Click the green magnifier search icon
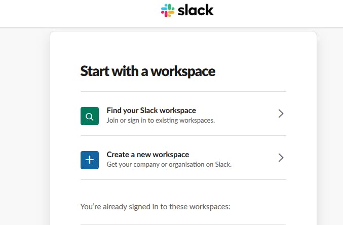The height and width of the screenshot is (225, 343). 90,116
